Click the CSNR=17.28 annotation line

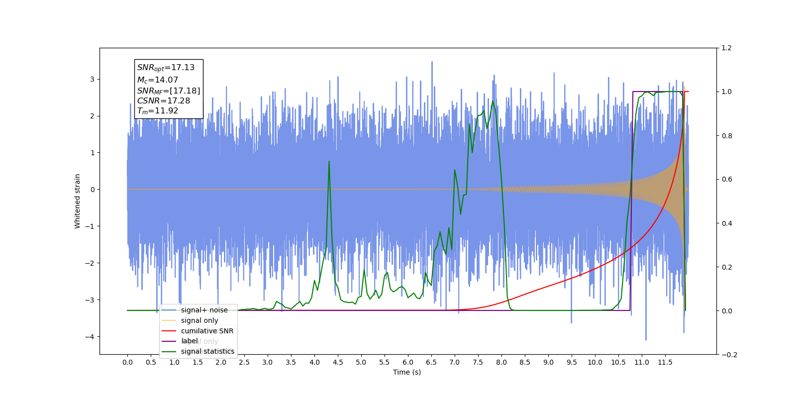click(164, 100)
